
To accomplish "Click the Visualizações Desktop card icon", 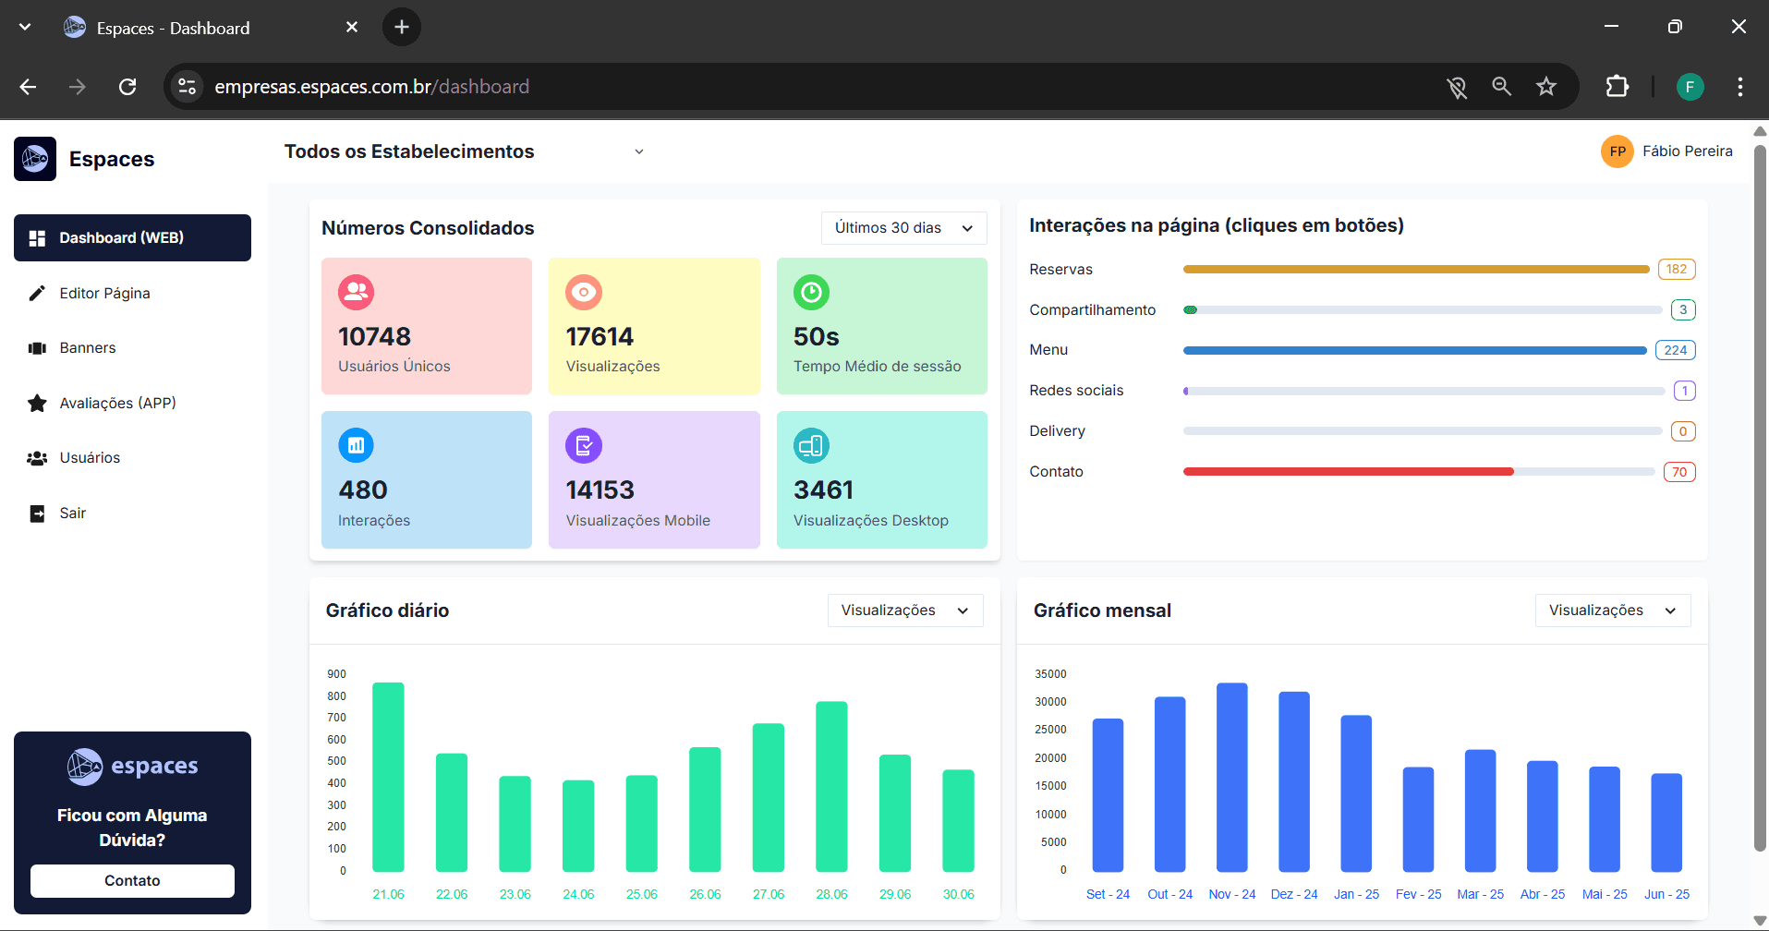I will (x=811, y=445).
